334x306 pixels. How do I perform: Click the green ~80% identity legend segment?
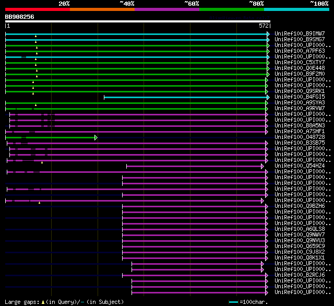coord(232,9)
